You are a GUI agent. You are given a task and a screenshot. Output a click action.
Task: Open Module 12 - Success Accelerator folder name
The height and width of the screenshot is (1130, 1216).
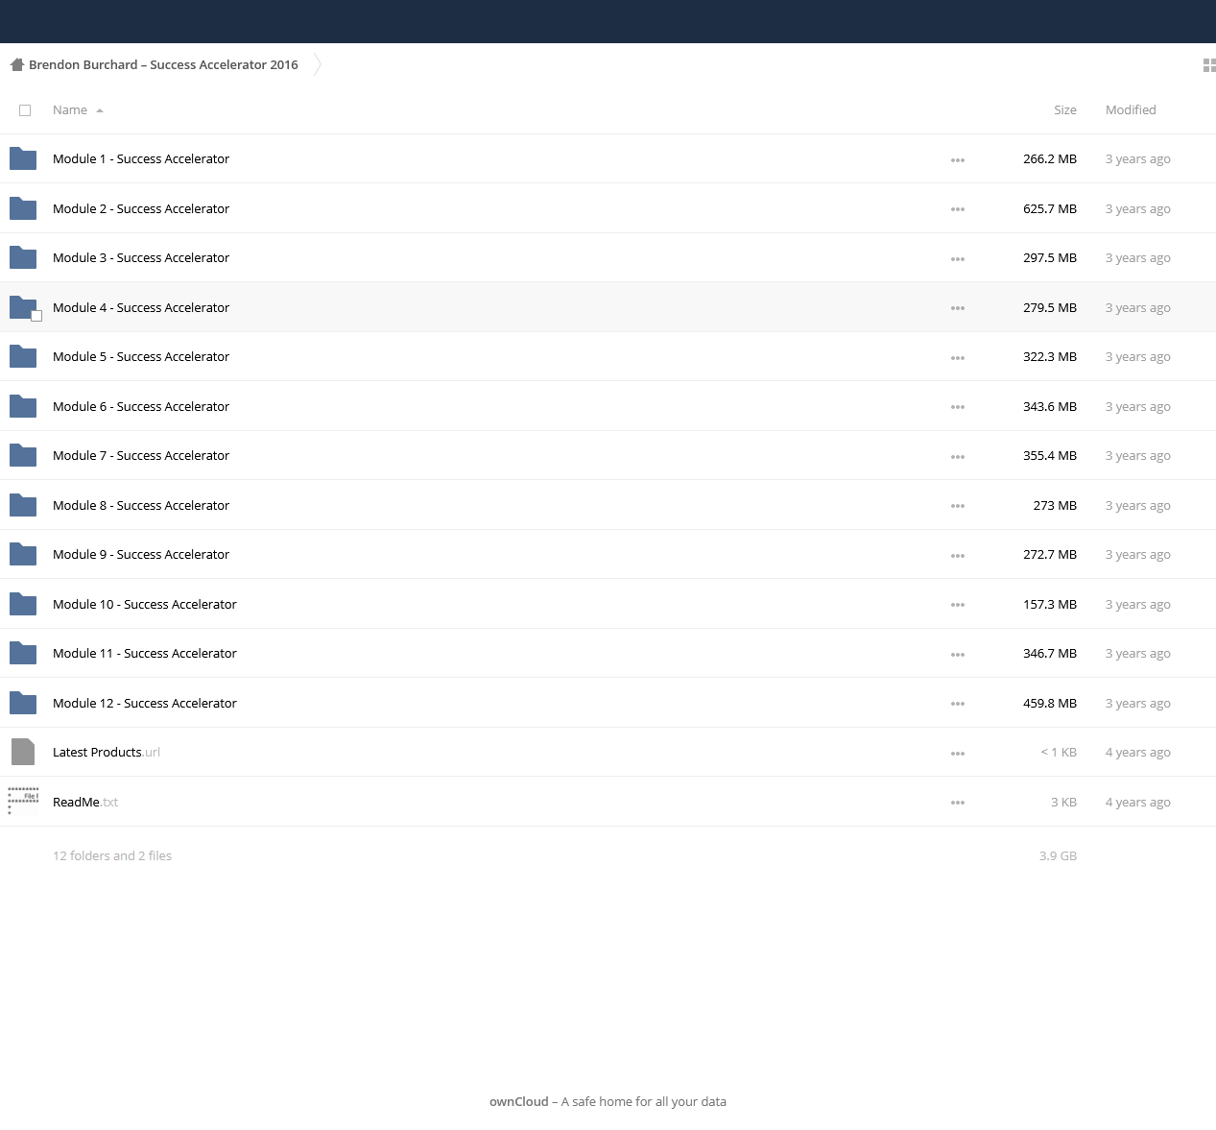(x=145, y=703)
